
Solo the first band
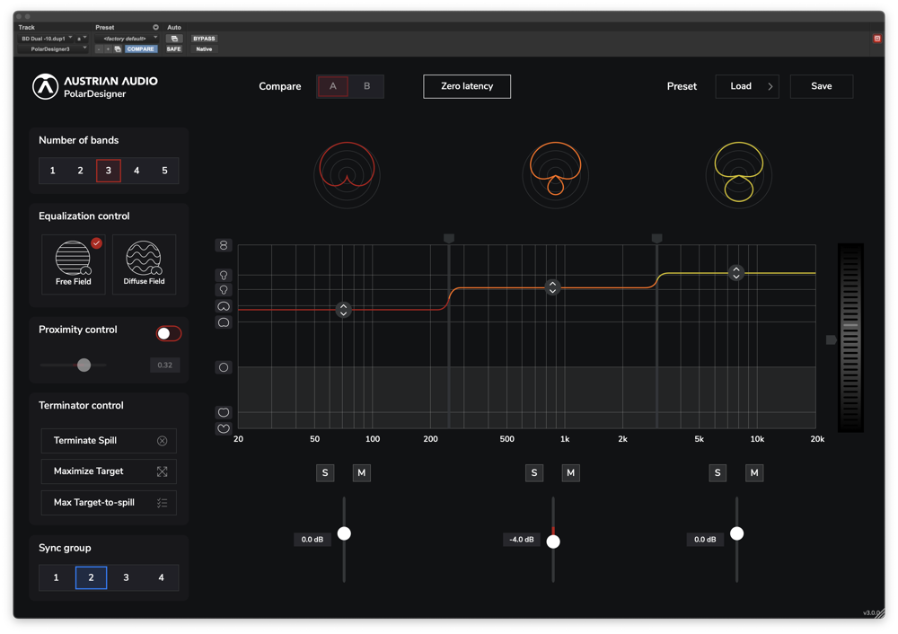click(x=325, y=473)
